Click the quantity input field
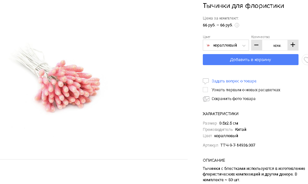 (274, 45)
